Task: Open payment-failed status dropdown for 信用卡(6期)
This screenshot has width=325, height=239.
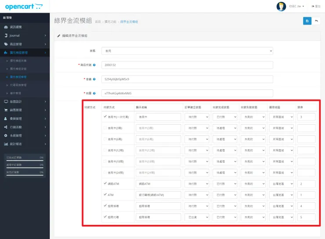Action: 253,139
